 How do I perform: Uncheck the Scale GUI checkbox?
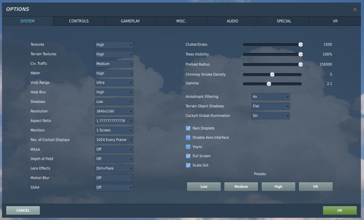[x=188, y=165]
